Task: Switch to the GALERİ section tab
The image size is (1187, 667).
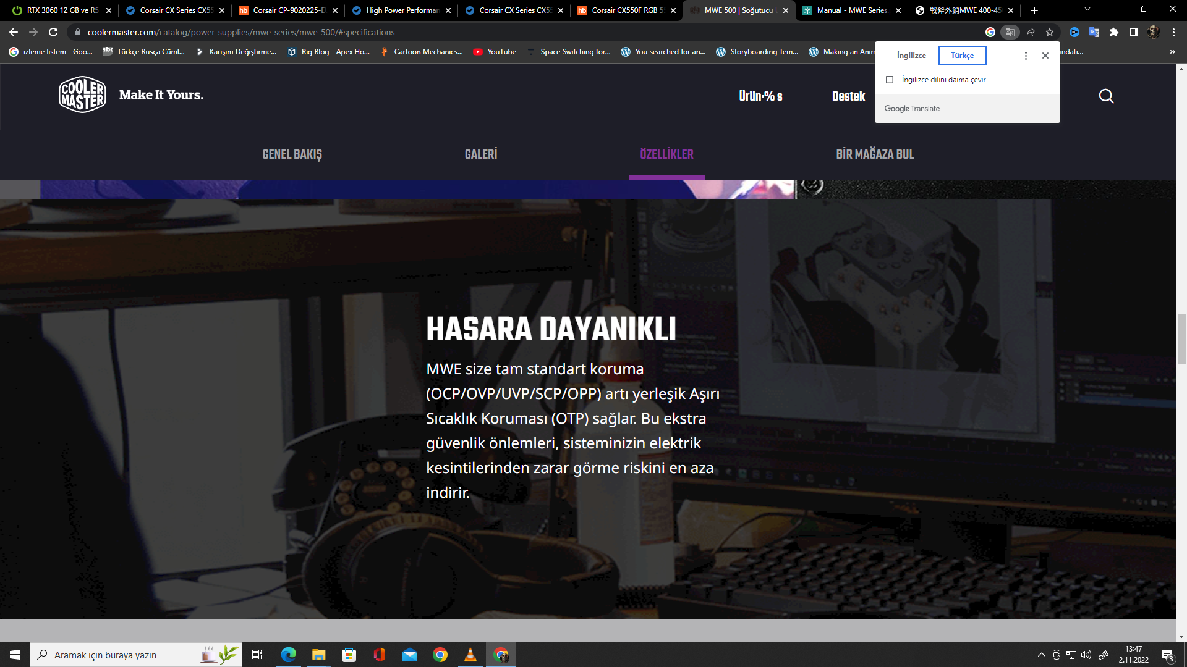Action: pos(480,154)
